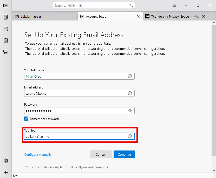Screen dimensions: 216x178
Task: Show info for Your full name
Action: pyautogui.click(x=130, y=76)
